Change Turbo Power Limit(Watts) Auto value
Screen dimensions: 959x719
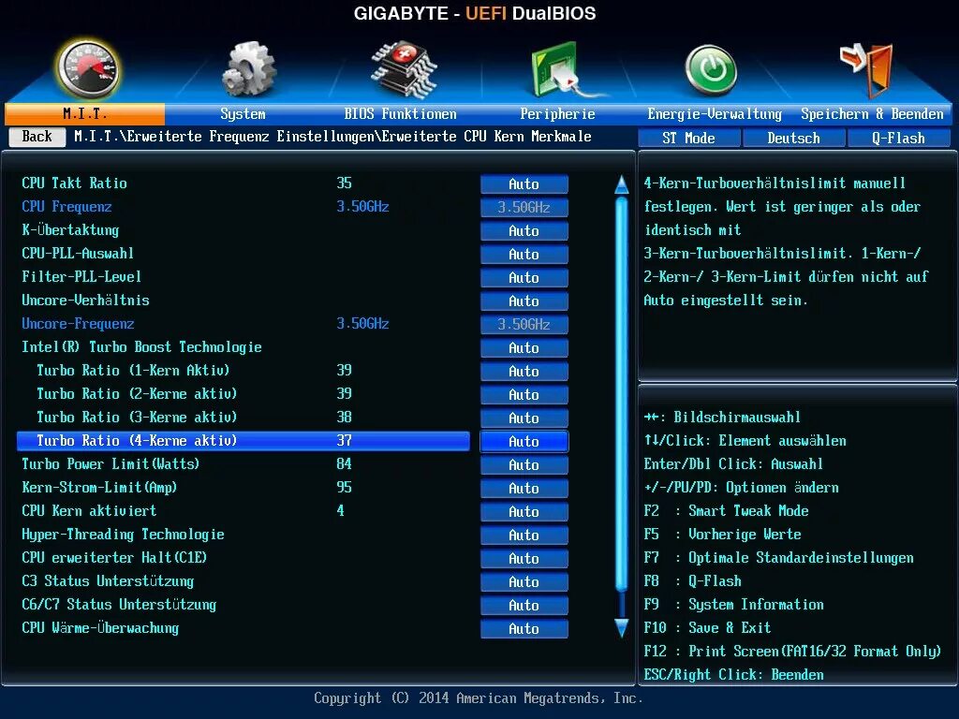524,464
